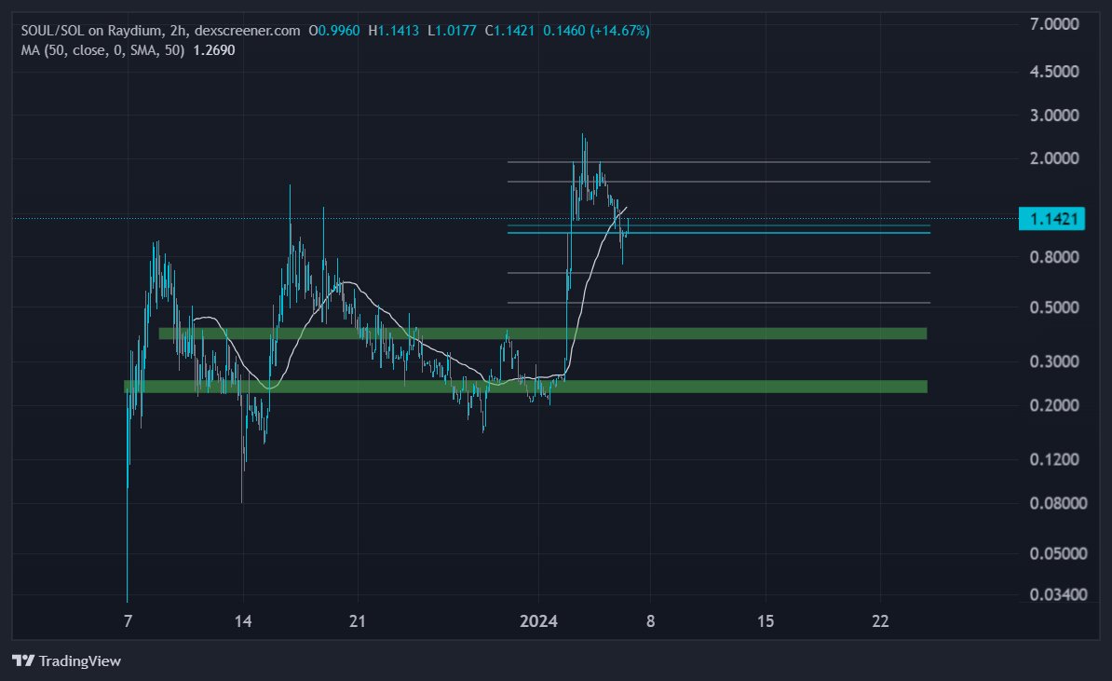Image resolution: width=1112 pixels, height=681 pixels.
Task: Click the high value H1.1413
Action: pos(394,30)
